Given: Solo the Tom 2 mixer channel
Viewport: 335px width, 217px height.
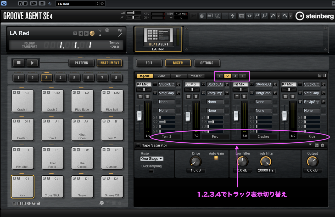Looking at the screenshot, I should point(147,97).
